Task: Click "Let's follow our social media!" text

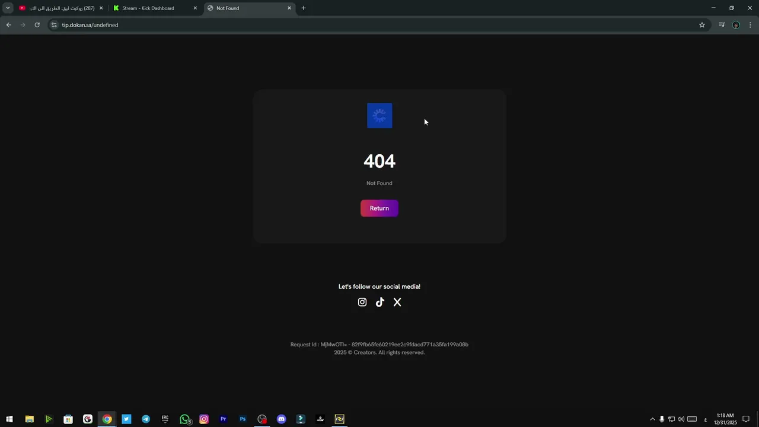Action: [x=379, y=286]
